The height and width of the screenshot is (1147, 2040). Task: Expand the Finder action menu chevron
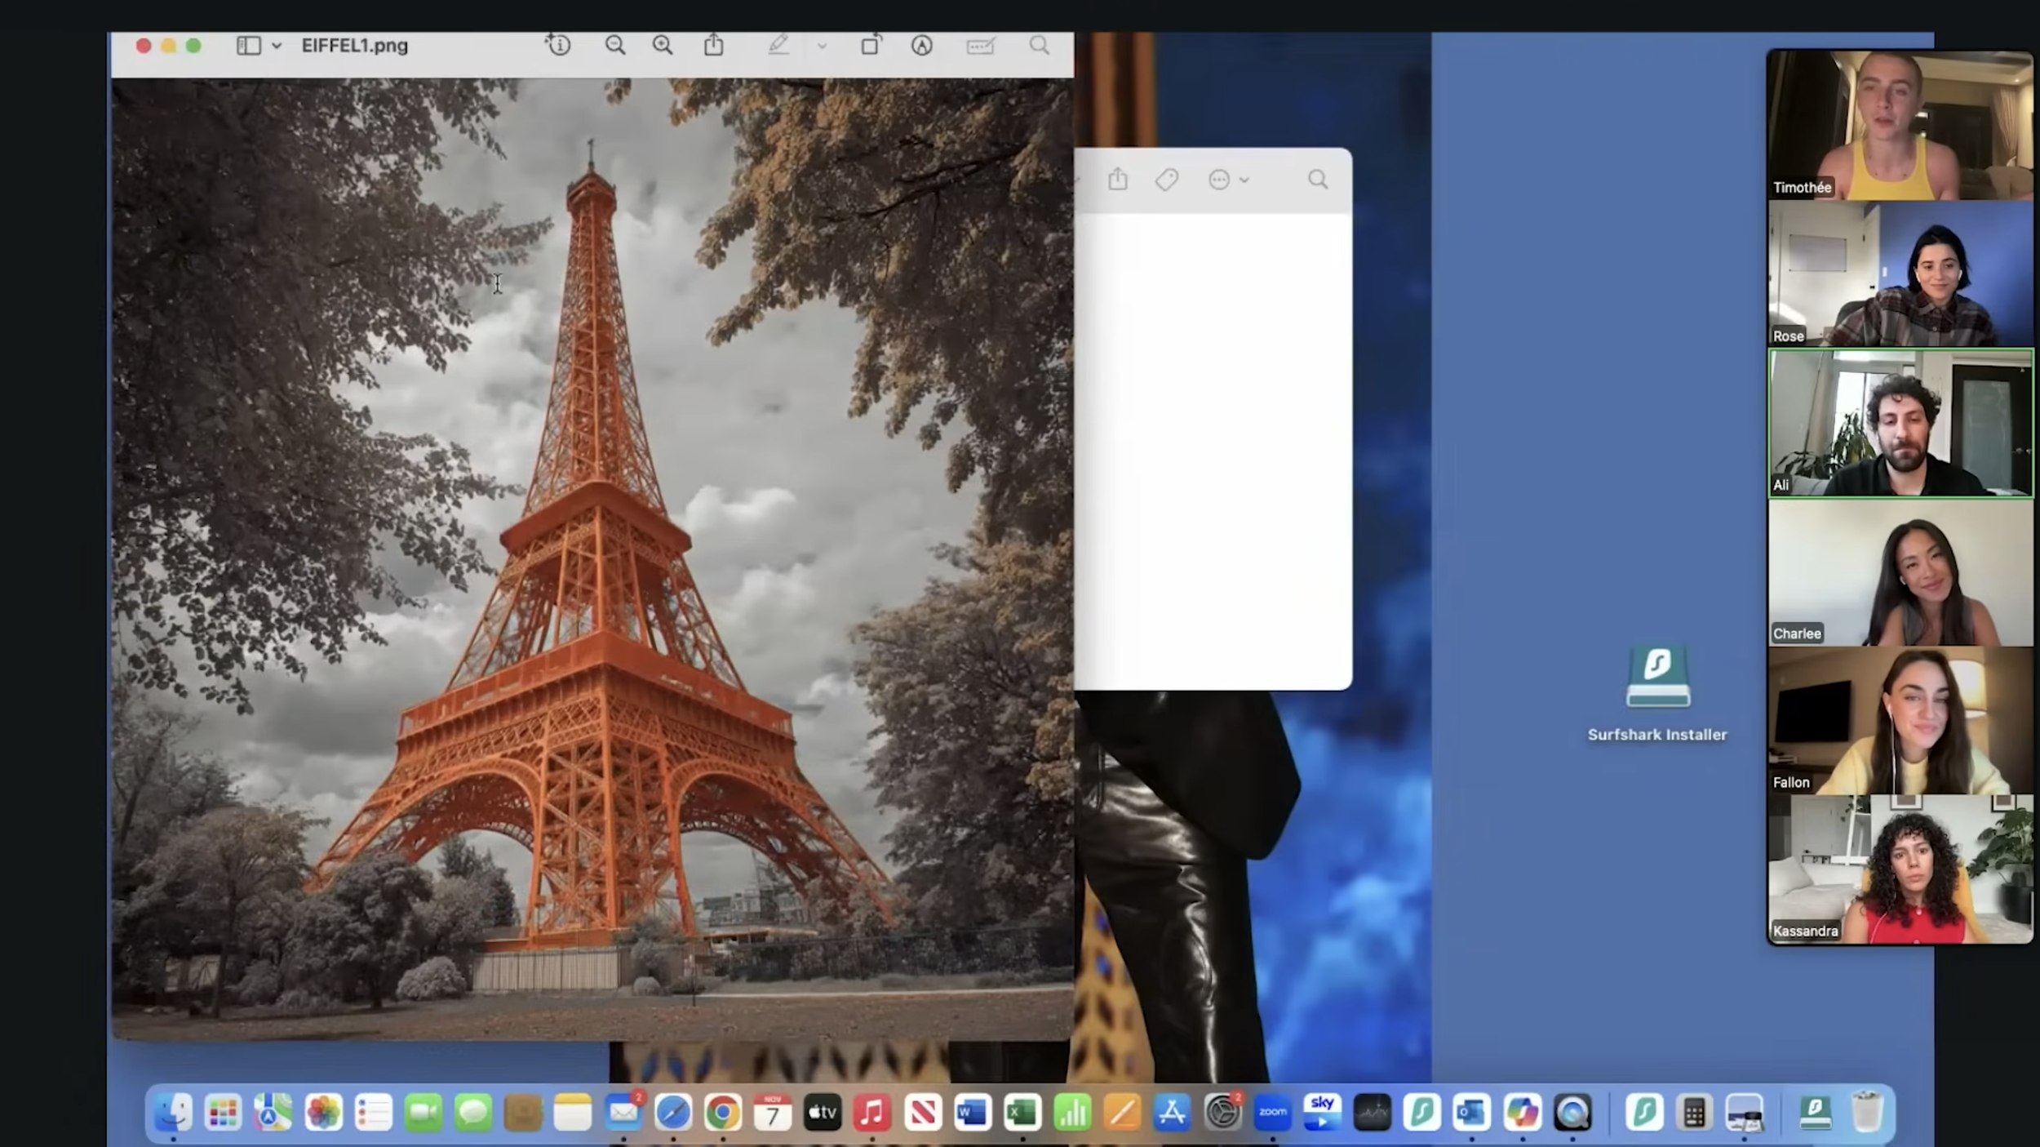pyautogui.click(x=1244, y=180)
